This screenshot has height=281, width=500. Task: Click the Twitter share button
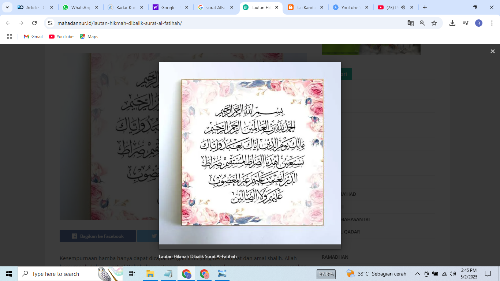pos(148,236)
